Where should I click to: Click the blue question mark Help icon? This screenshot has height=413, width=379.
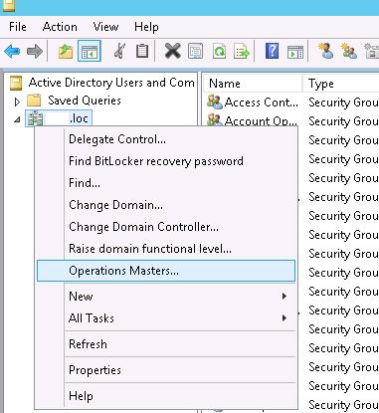pyautogui.click(x=272, y=52)
